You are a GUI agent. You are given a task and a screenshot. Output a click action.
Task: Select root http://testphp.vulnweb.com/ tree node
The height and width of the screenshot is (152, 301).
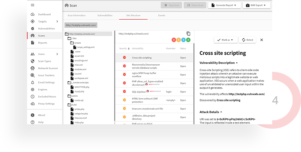[88, 34]
